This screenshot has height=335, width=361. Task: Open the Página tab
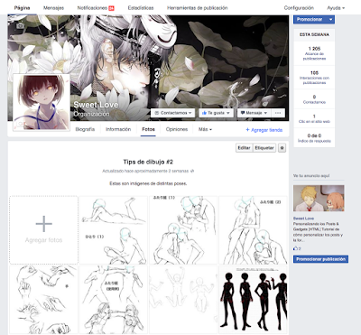[22, 8]
